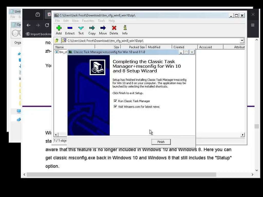263x197 pixels.
Task: Minimize the setup wizard window
Action: 181,52
